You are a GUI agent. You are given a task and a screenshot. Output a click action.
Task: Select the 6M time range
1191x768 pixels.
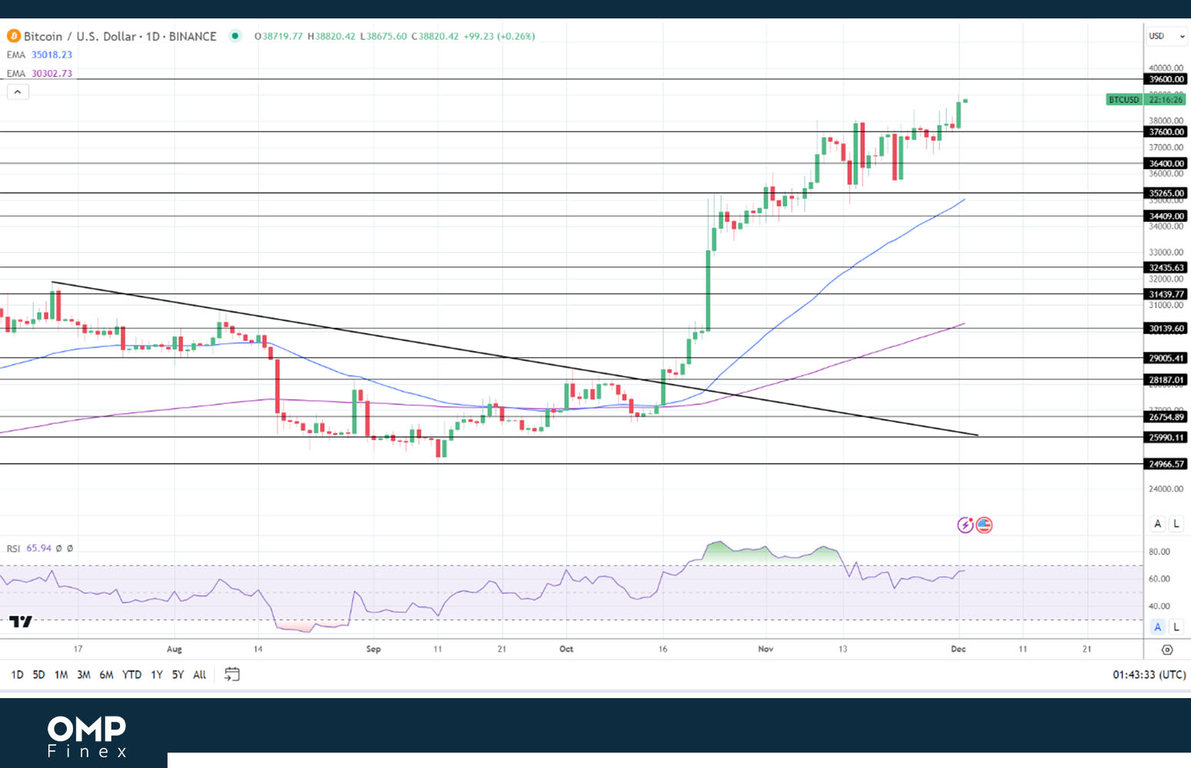[x=106, y=674]
